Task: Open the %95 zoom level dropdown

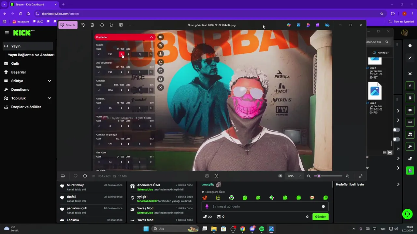Action: tap(294, 176)
